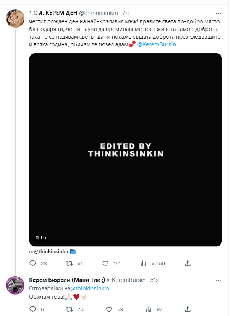The height and width of the screenshot is (316, 231).
Task: Retweet Kerem Bursin's reply
Action: coord(69,309)
